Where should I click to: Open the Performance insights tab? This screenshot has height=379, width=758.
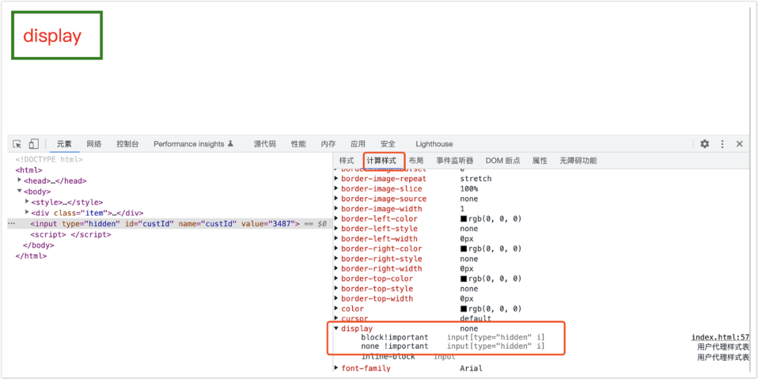194,144
